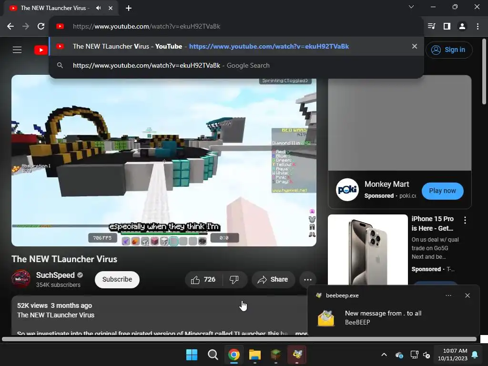Click the YouTube logo
Screen dimensions: 488x366
pyautogui.click(x=41, y=50)
